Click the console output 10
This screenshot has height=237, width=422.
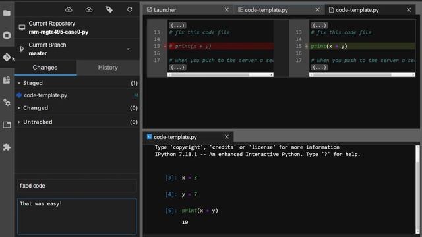185,223
